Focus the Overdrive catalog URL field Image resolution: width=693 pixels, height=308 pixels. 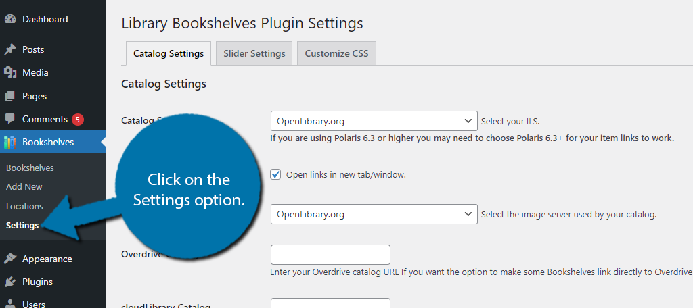click(330, 255)
